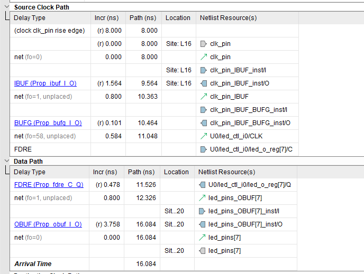Click the output port icon beside Sit...20 led_pins[7]
Viewport: 364px width, 274px height.
202,251
